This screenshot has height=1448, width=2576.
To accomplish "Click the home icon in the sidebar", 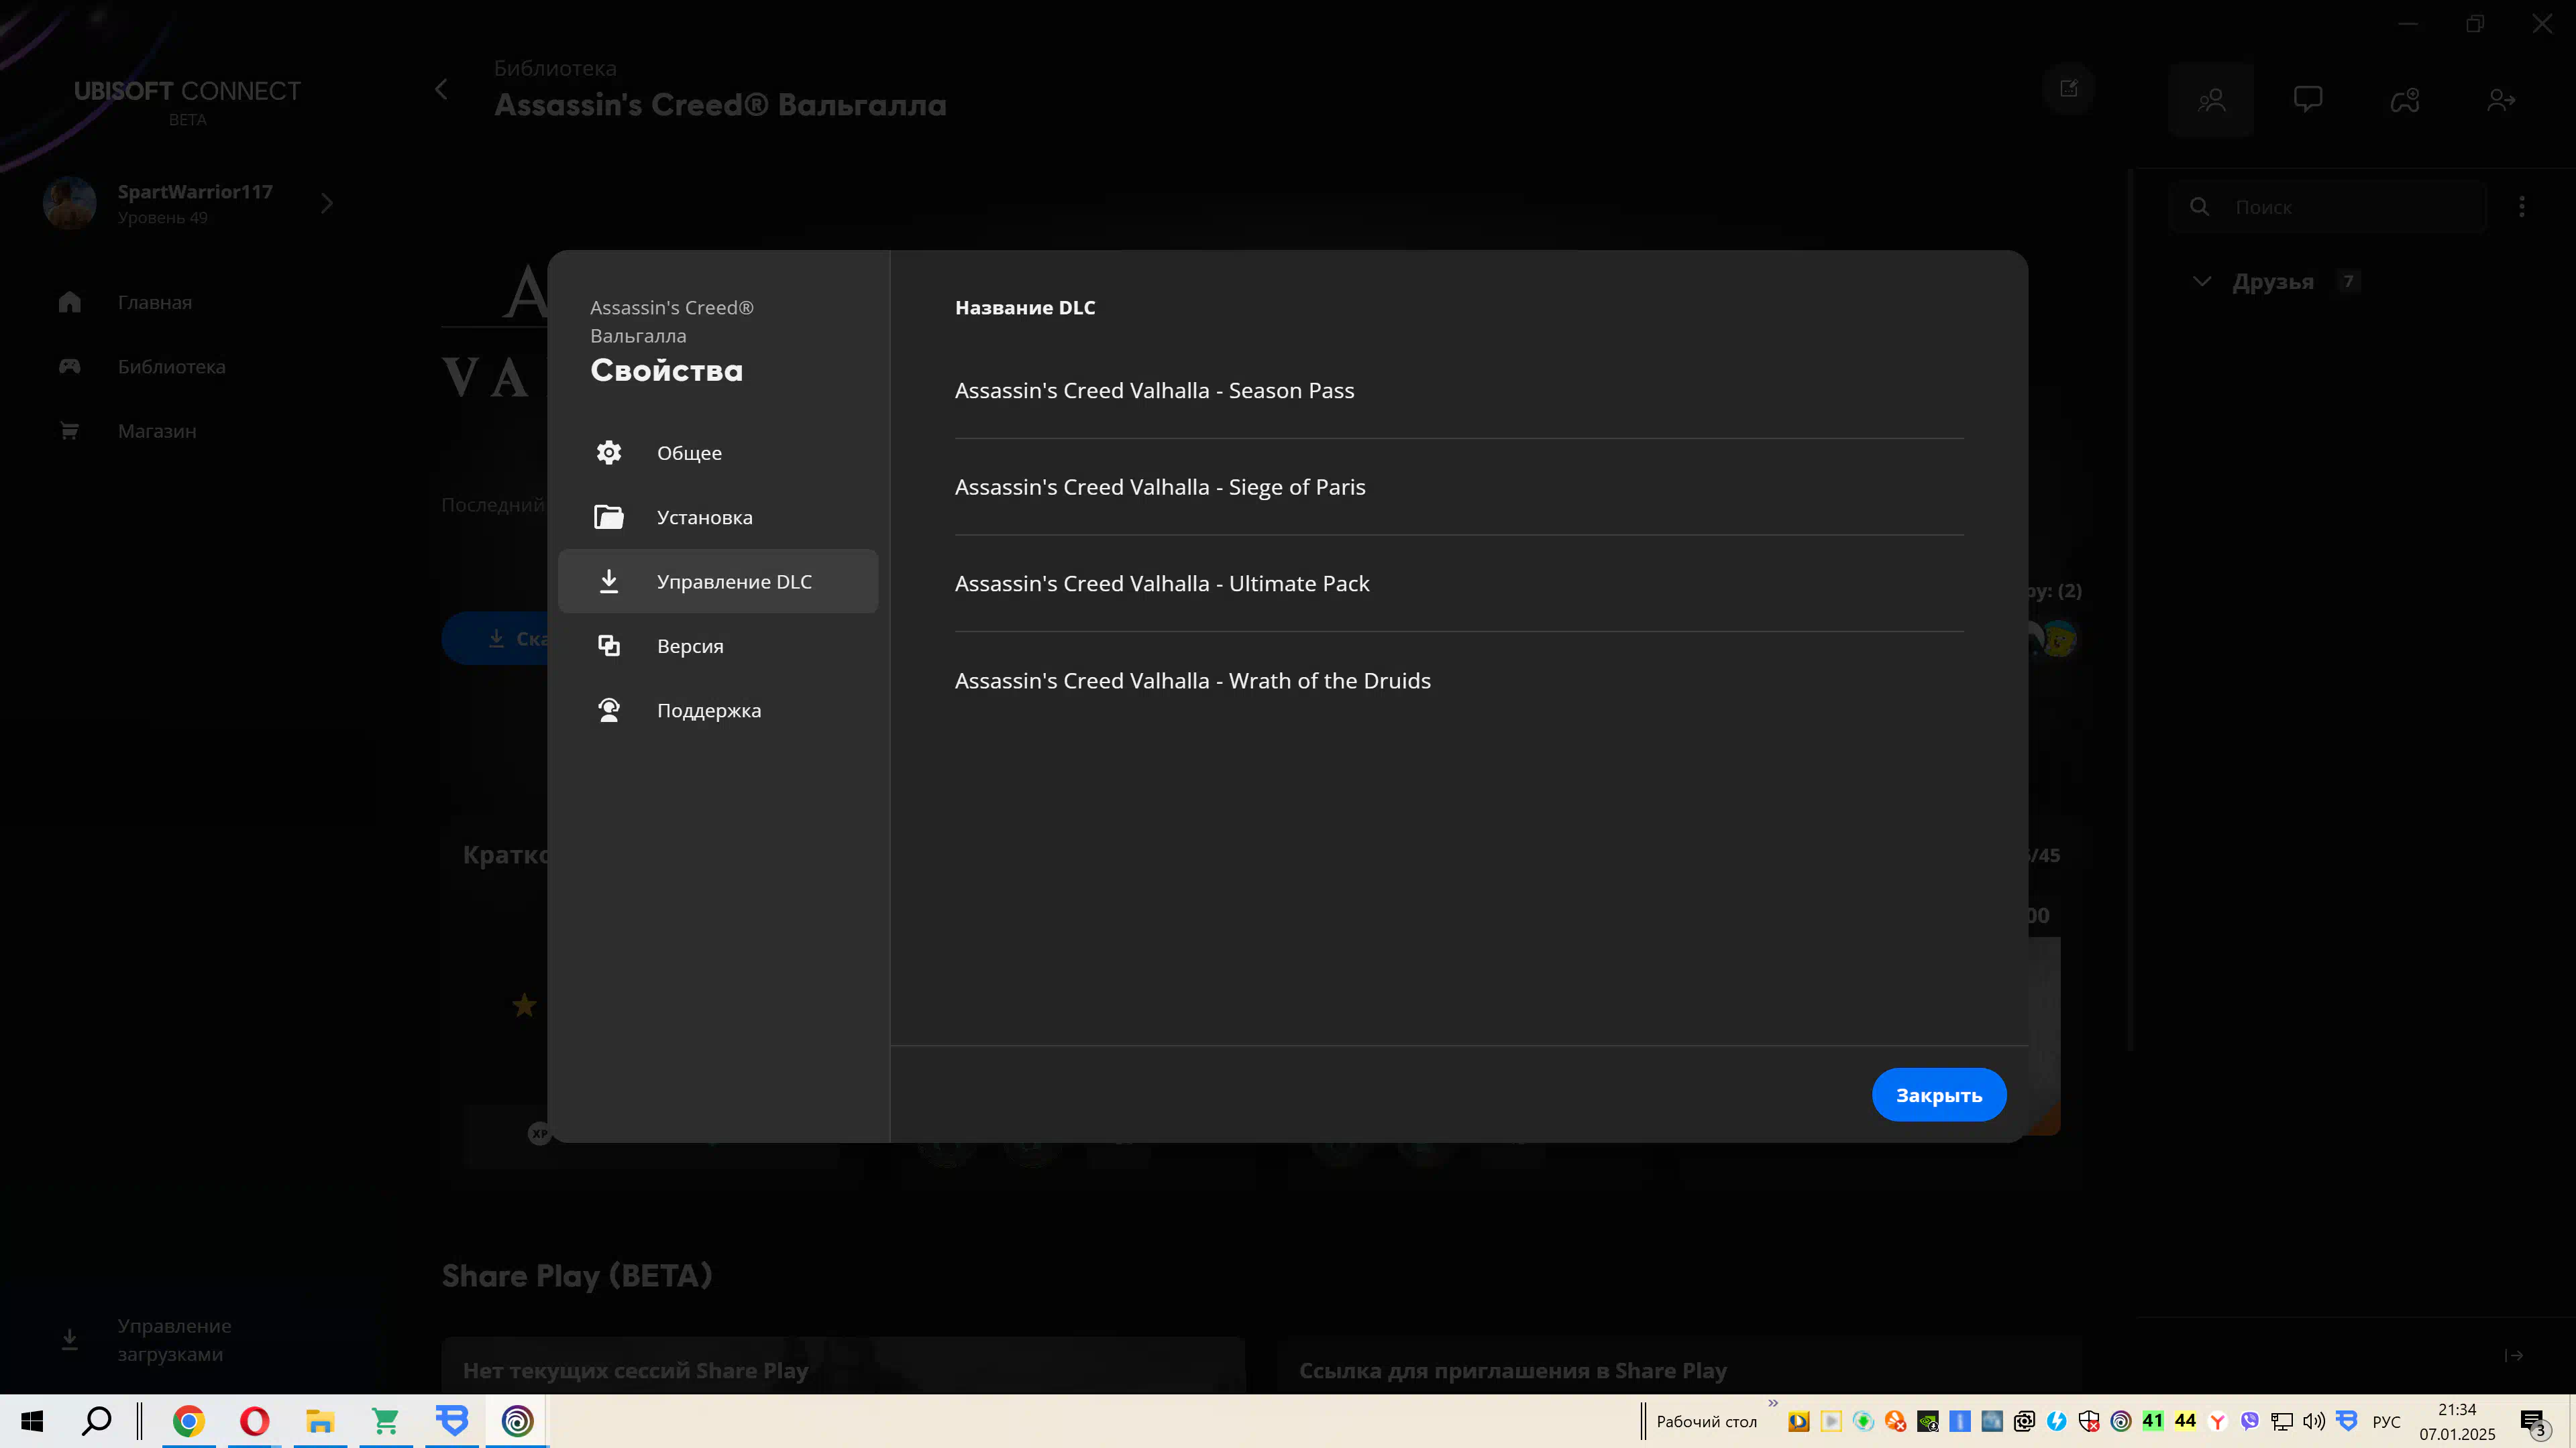I will [69, 302].
